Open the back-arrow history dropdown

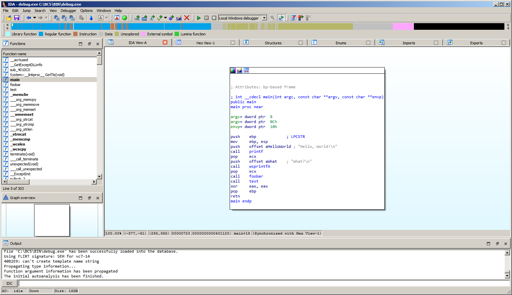34,18
